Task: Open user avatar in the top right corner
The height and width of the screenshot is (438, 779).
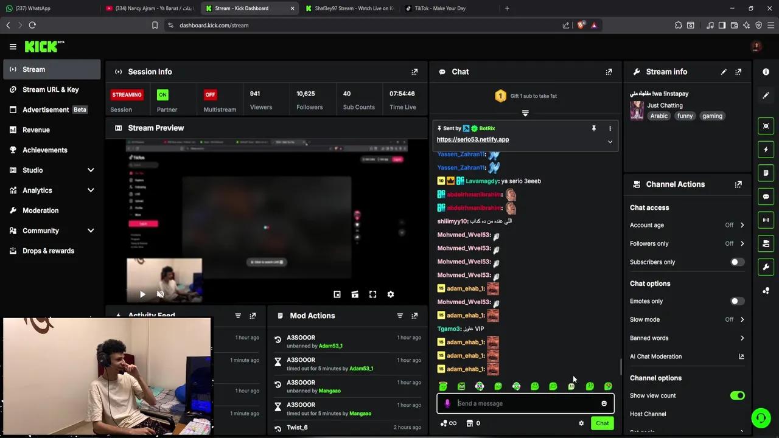Action: [x=756, y=46]
